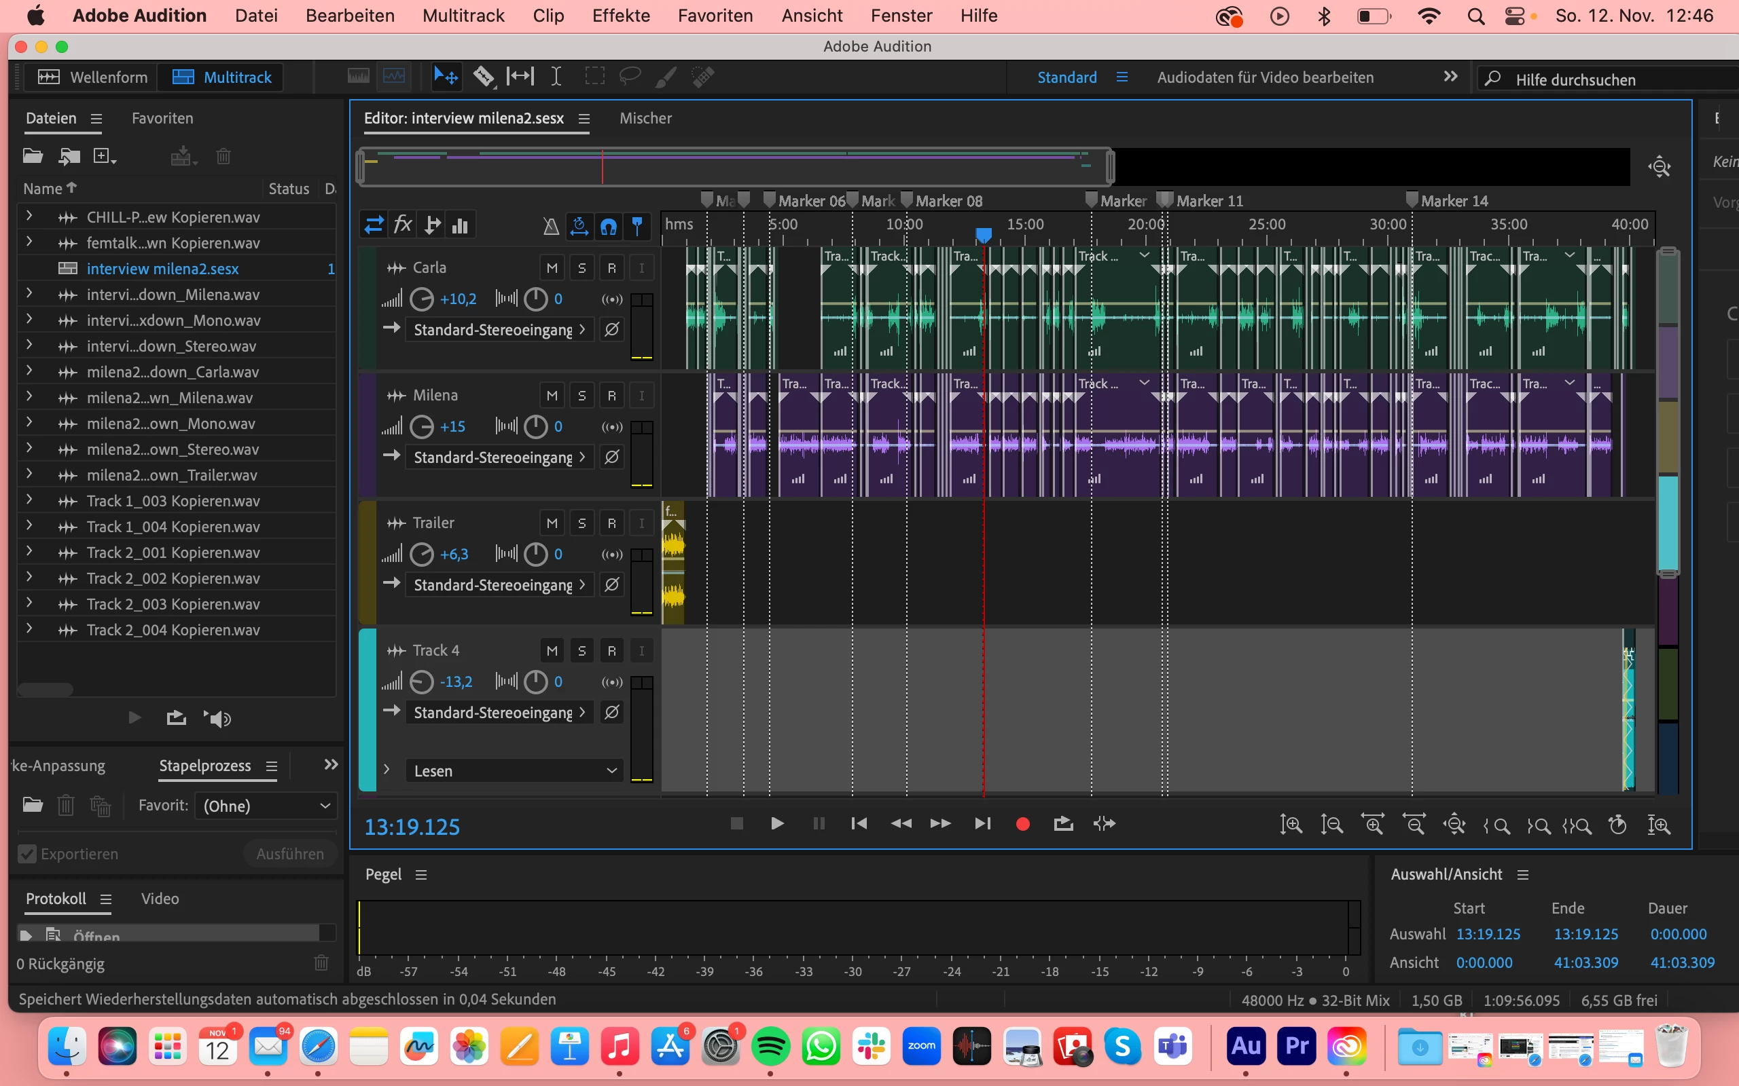Arm Trailer track for recording
This screenshot has height=1086, width=1739.
pyautogui.click(x=611, y=523)
